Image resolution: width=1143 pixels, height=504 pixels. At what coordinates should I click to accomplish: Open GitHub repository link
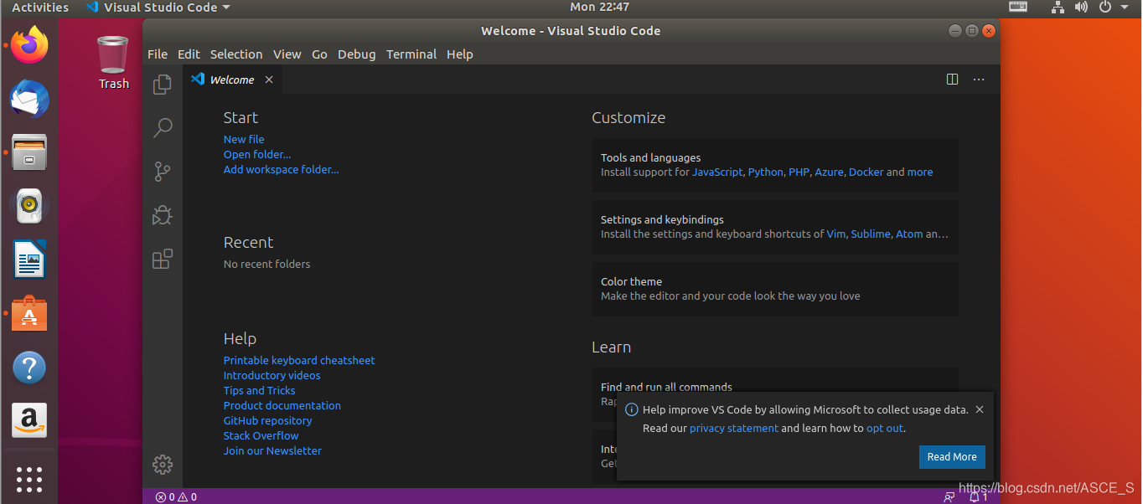click(267, 420)
